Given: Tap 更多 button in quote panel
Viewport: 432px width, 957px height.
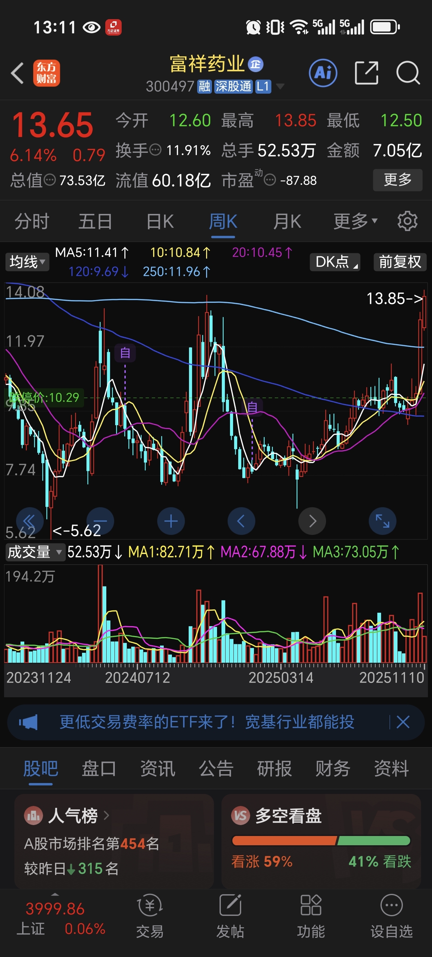Looking at the screenshot, I should pyautogui.click(x=397, y=180).
